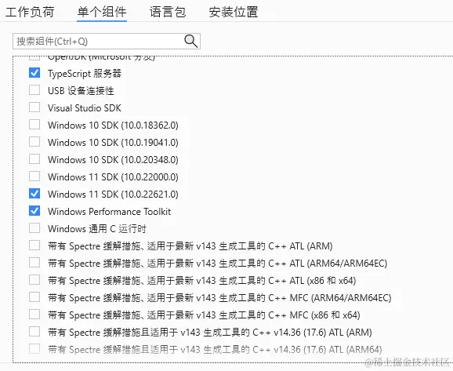
Task: Click the 'Visual Studio SDK' label
Action: pos(85,108)
